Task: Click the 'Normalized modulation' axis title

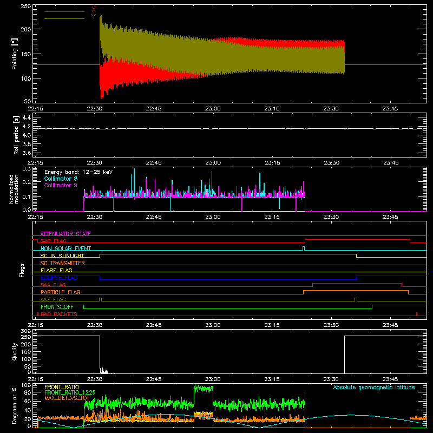Action: click(14, 189)
